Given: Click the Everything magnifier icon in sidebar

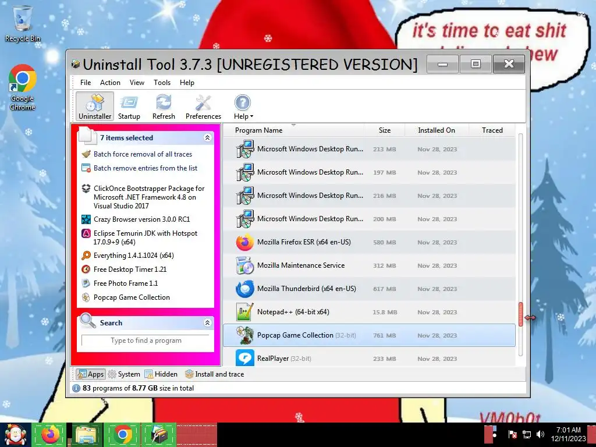Looking at the screenshot, I should [x=86, y=256].
